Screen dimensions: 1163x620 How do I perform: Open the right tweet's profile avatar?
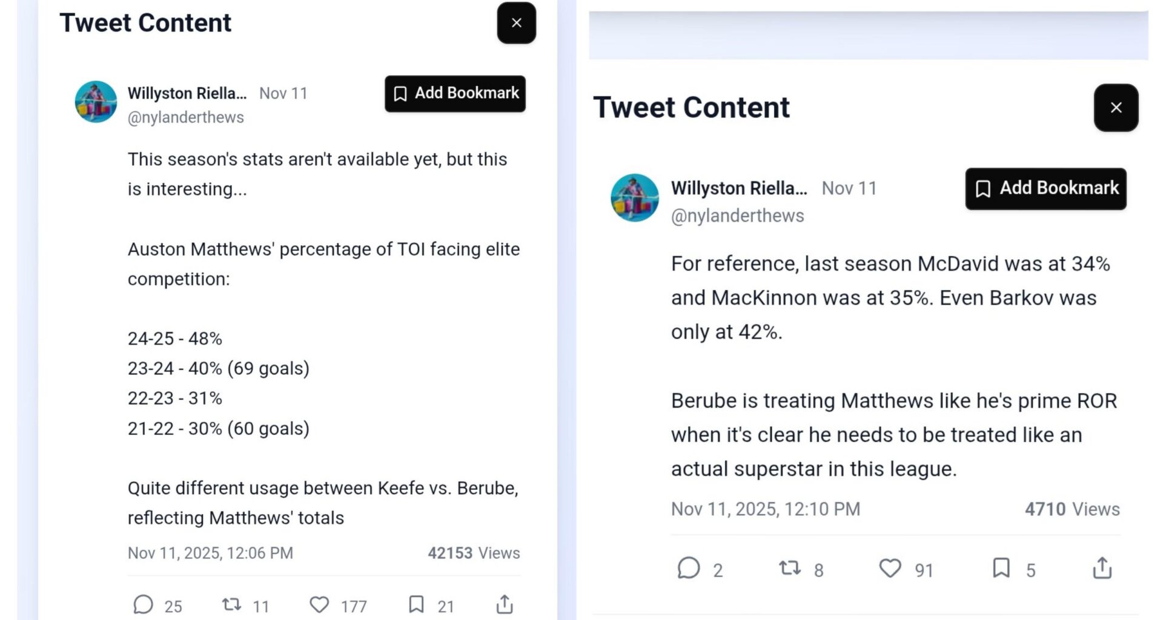click(x=634, y=198)
